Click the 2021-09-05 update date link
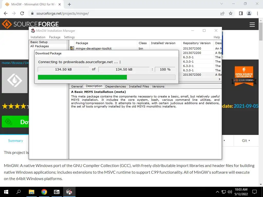The image size is (263, 197). (246, 106)
